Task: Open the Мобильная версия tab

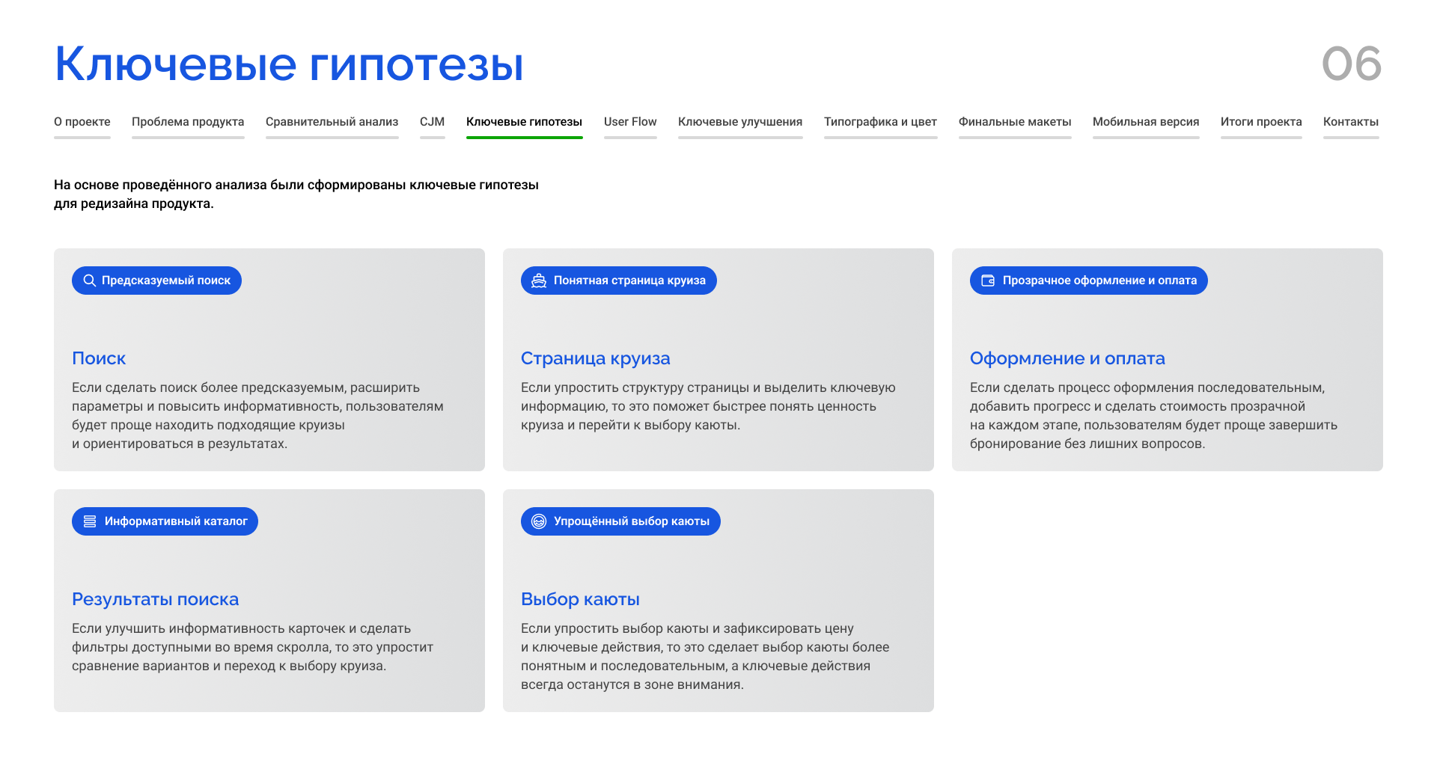Action: pyautogui.click(x=1146, y=122)
